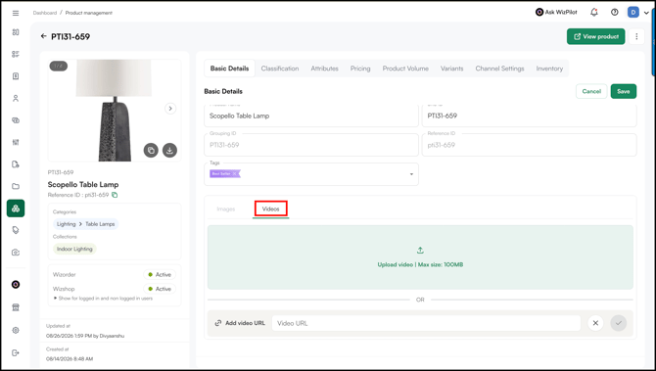Click the Product management breadcrumb

(x=89, y=13)
